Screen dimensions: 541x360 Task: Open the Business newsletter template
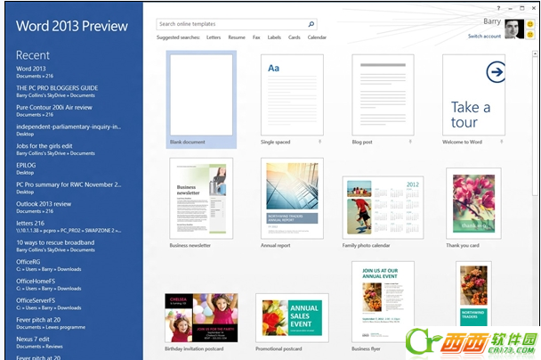201,199
